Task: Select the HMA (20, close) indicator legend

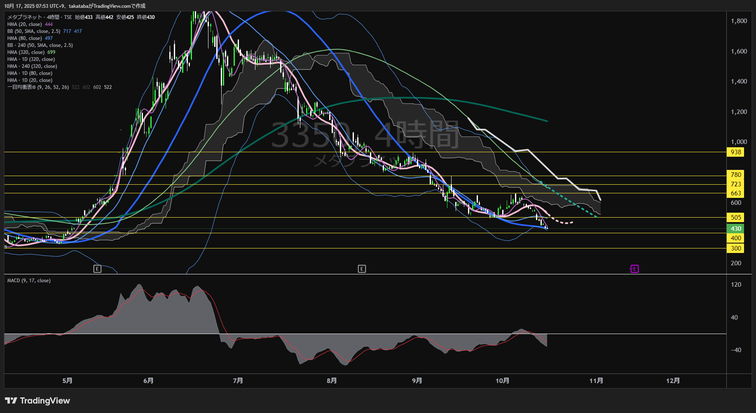Action: point(25,24)
